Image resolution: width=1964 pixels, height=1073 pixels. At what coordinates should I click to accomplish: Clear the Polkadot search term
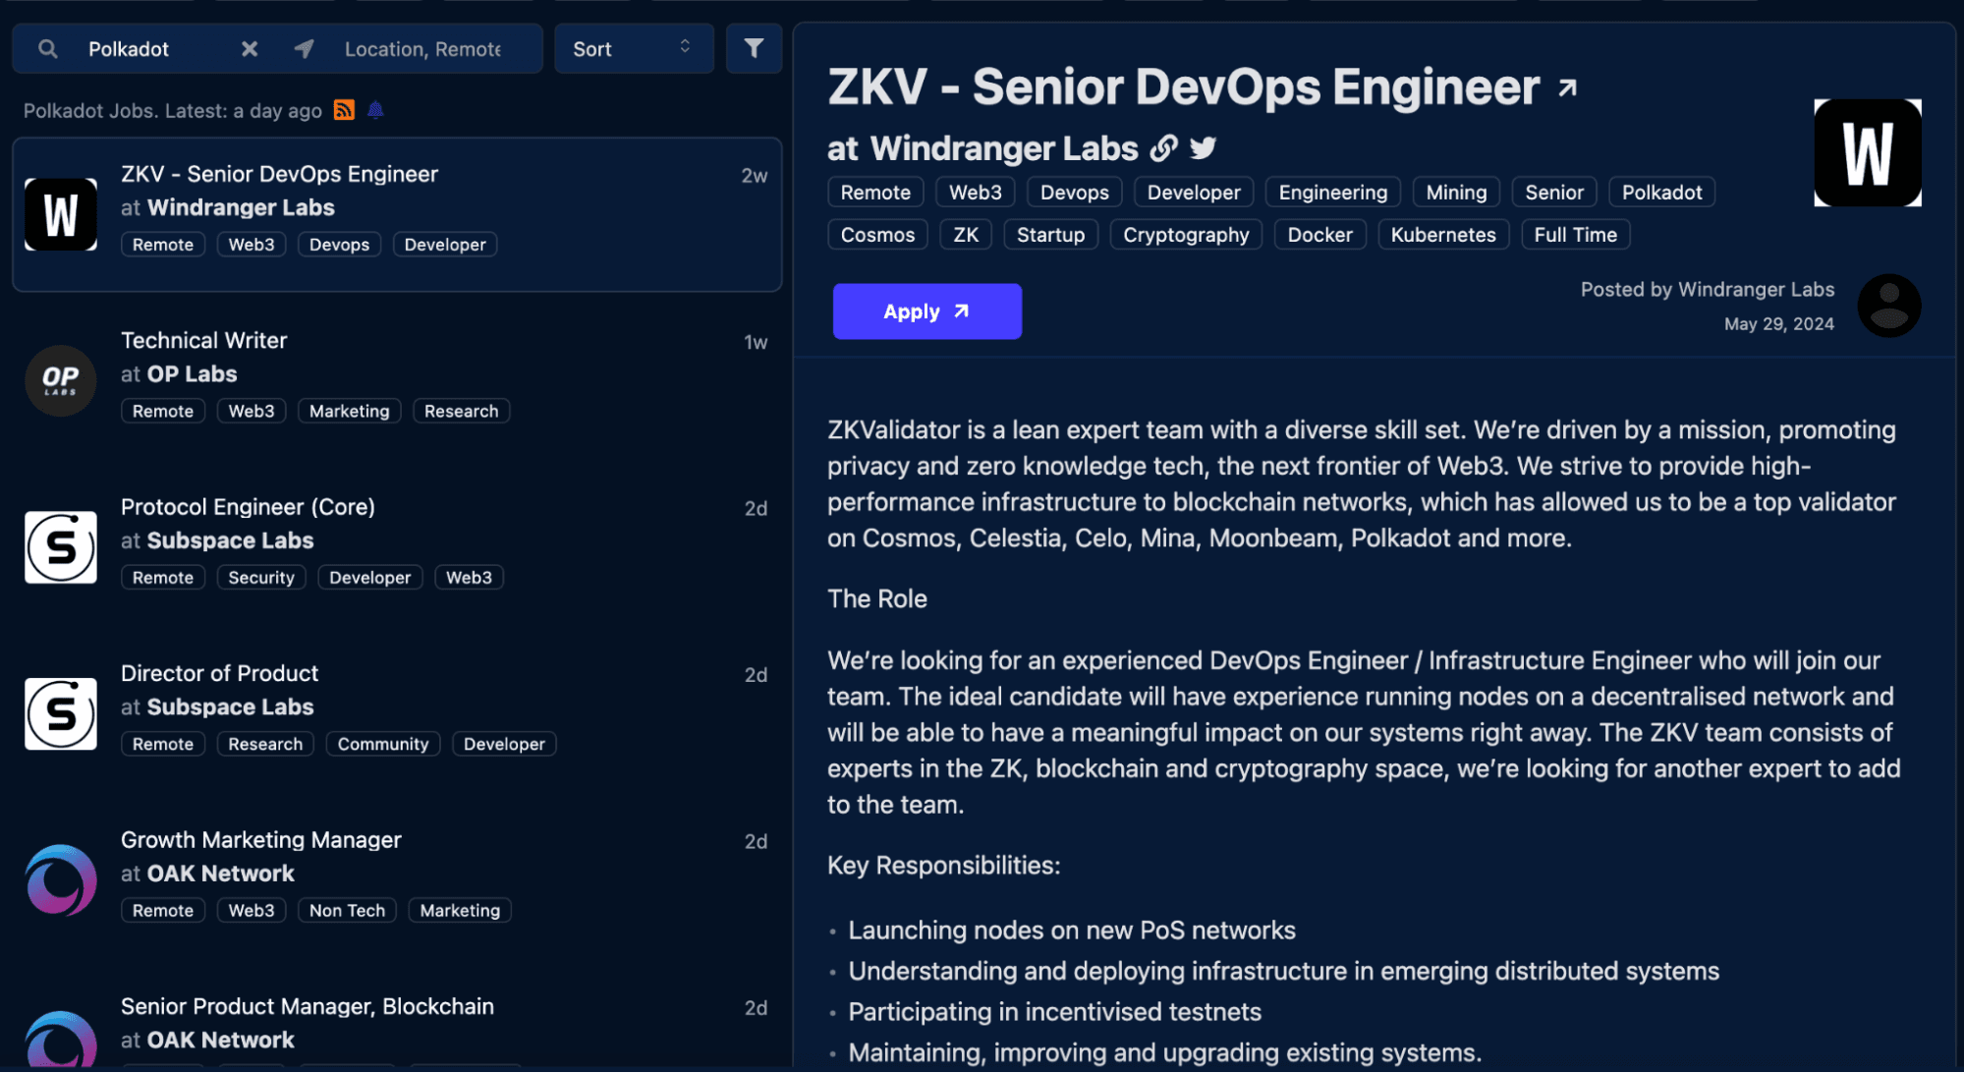coord(250,49)
